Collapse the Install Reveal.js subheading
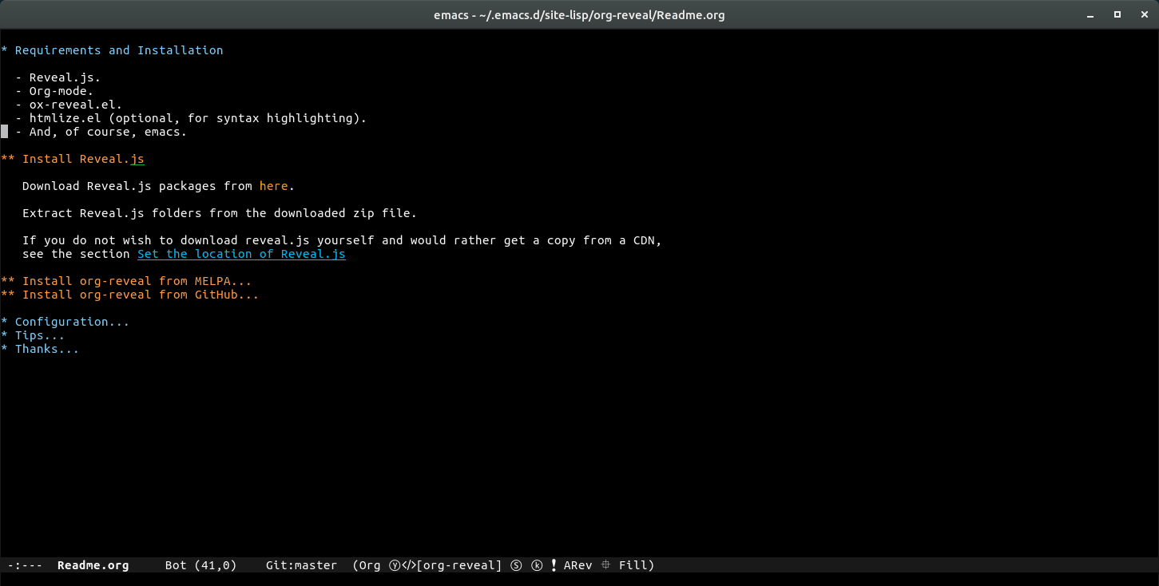 [x=73, y=159]
